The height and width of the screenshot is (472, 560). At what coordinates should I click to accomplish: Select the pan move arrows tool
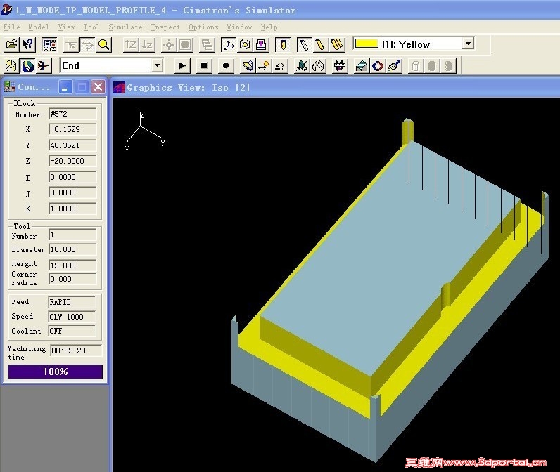(x=87, y=44)
